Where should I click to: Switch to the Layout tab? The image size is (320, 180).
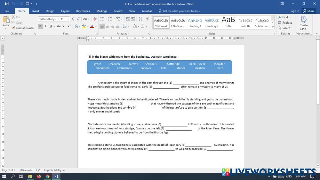[65, 11]
